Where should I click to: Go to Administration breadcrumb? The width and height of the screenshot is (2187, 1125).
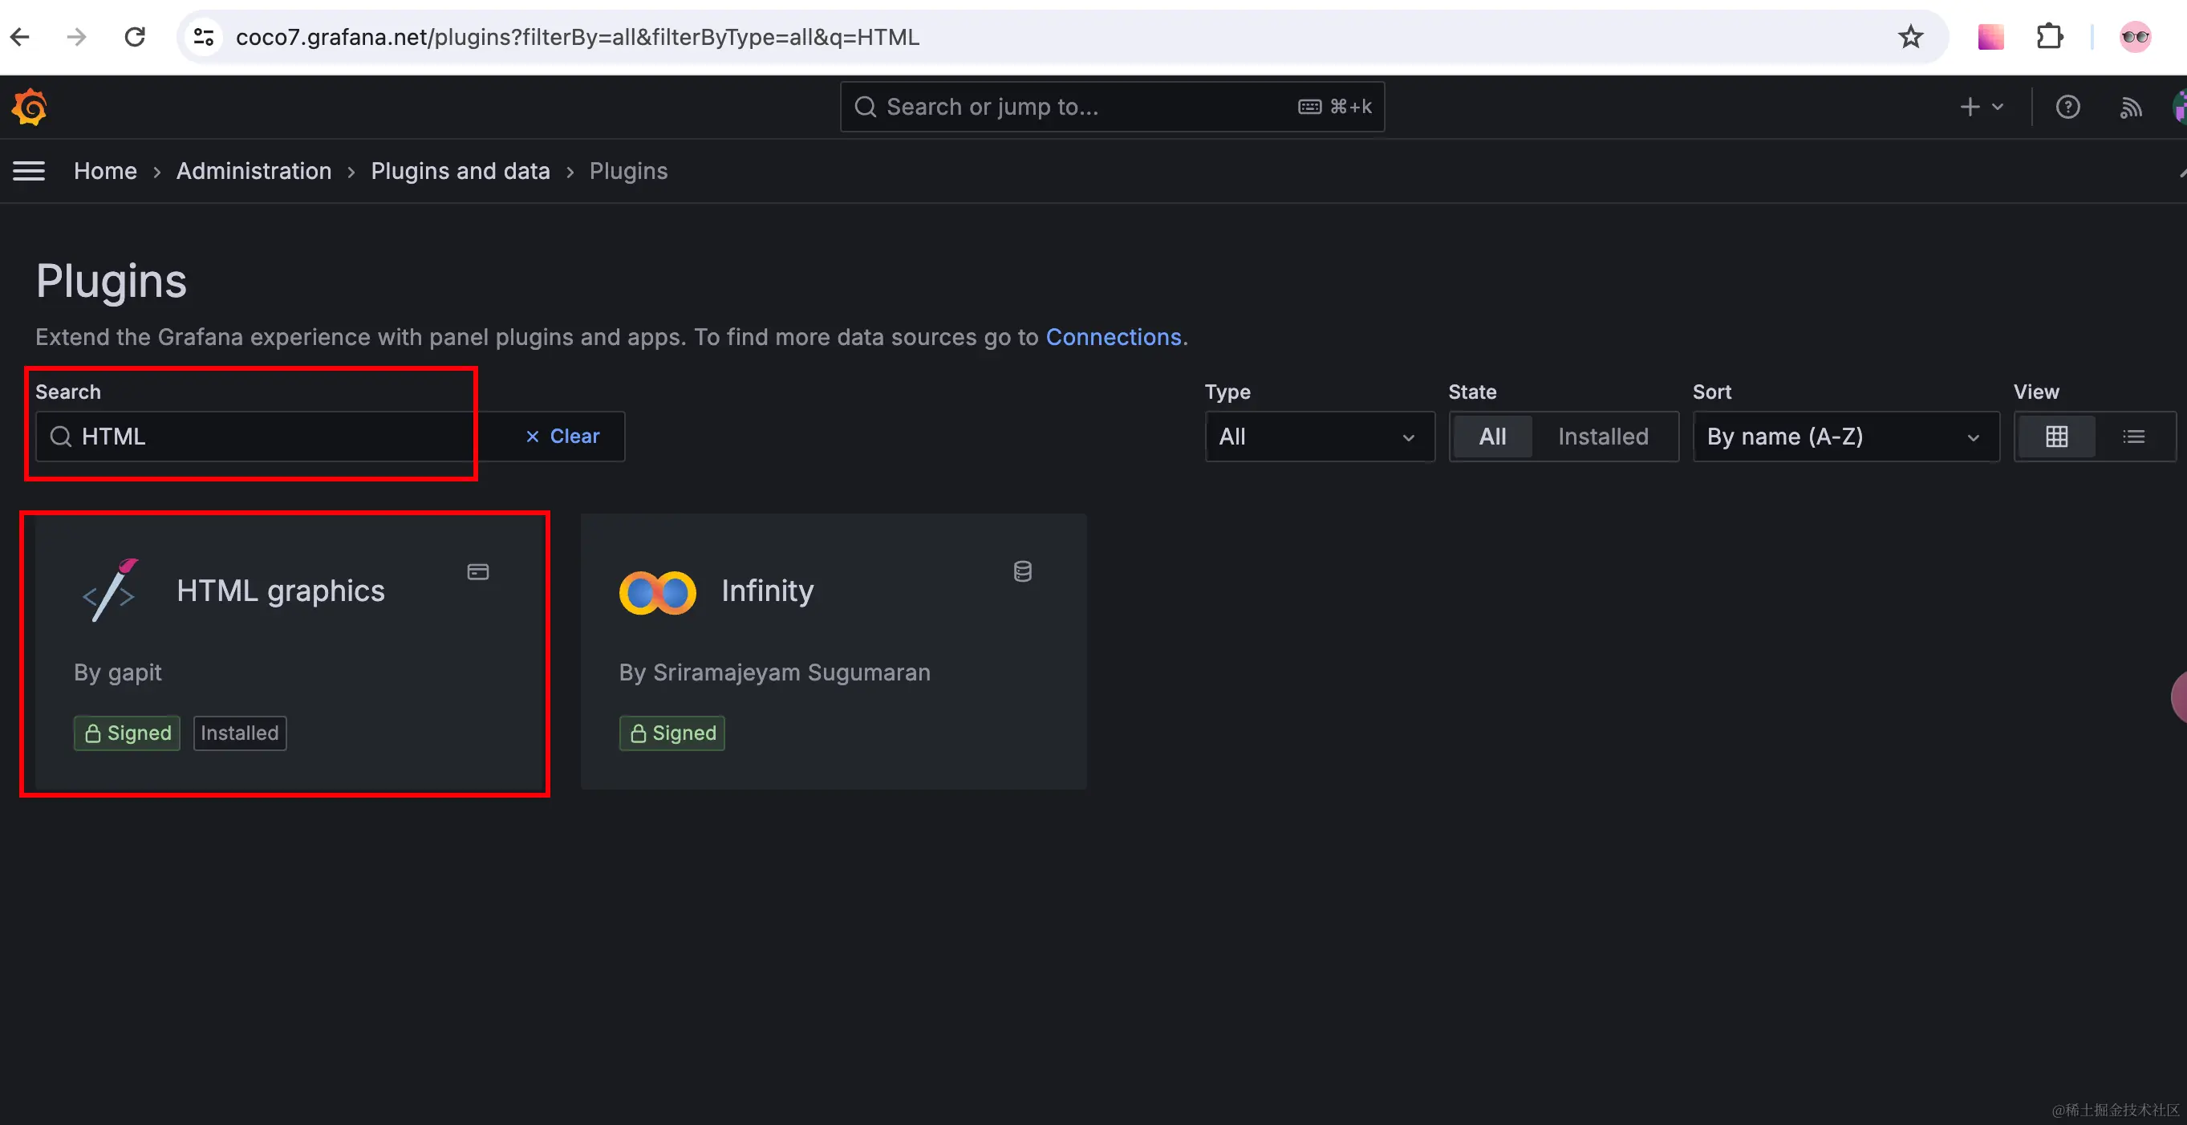pos(254,171)
